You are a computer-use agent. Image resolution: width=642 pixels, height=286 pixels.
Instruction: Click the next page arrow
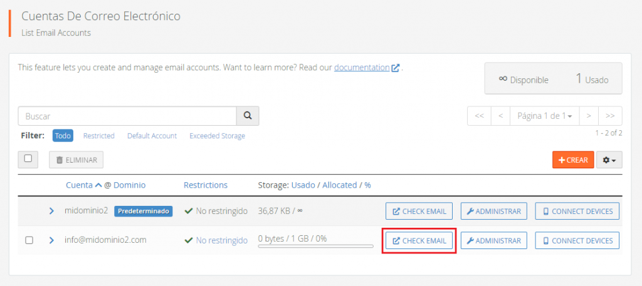coord(589,116)
